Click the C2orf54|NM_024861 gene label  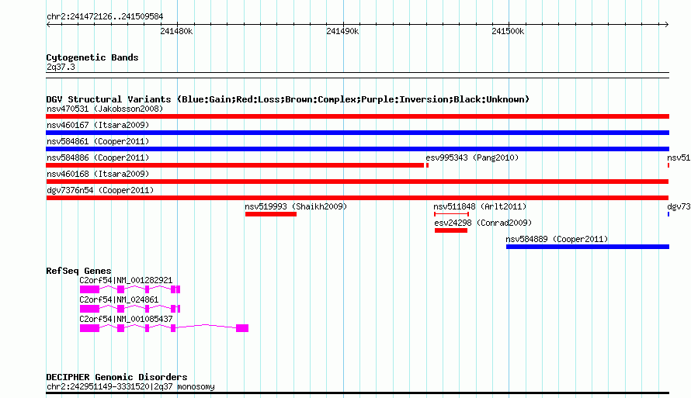pyautogui.click(x=119, y=299)
